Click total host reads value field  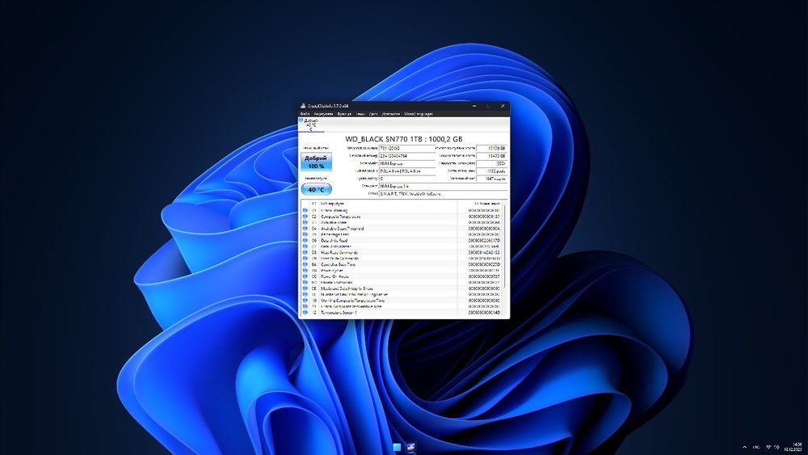pyautogui.click(x=491, y=148)
